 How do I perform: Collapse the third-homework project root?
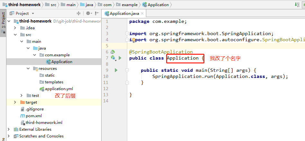(x=9, y=21)
